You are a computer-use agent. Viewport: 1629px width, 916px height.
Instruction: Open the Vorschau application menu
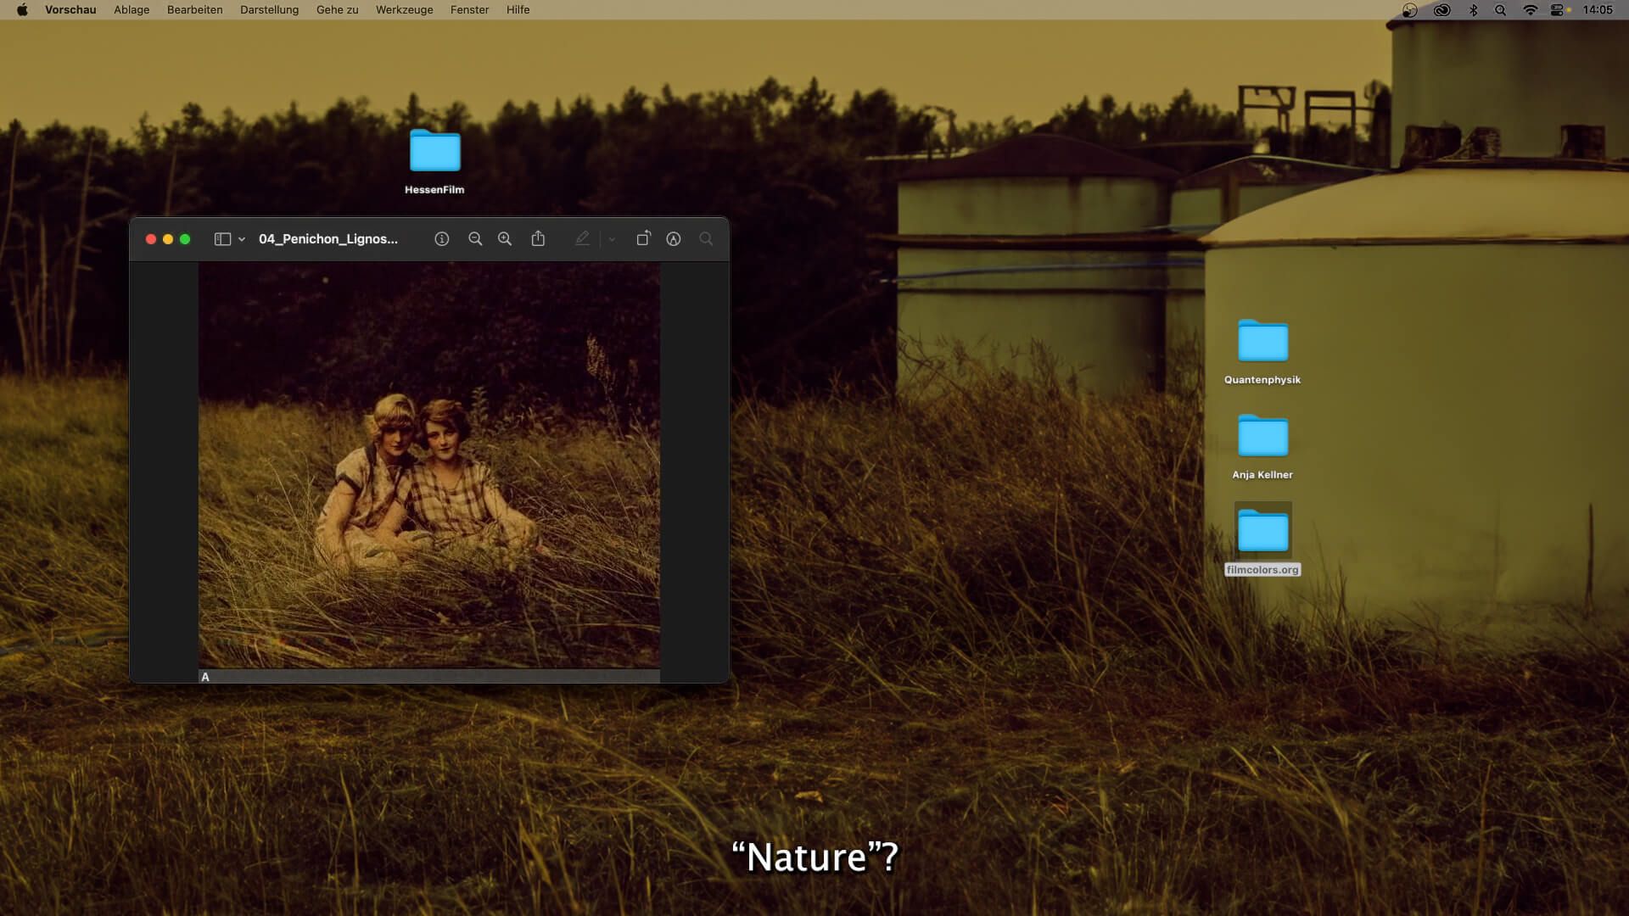point(70,10)
